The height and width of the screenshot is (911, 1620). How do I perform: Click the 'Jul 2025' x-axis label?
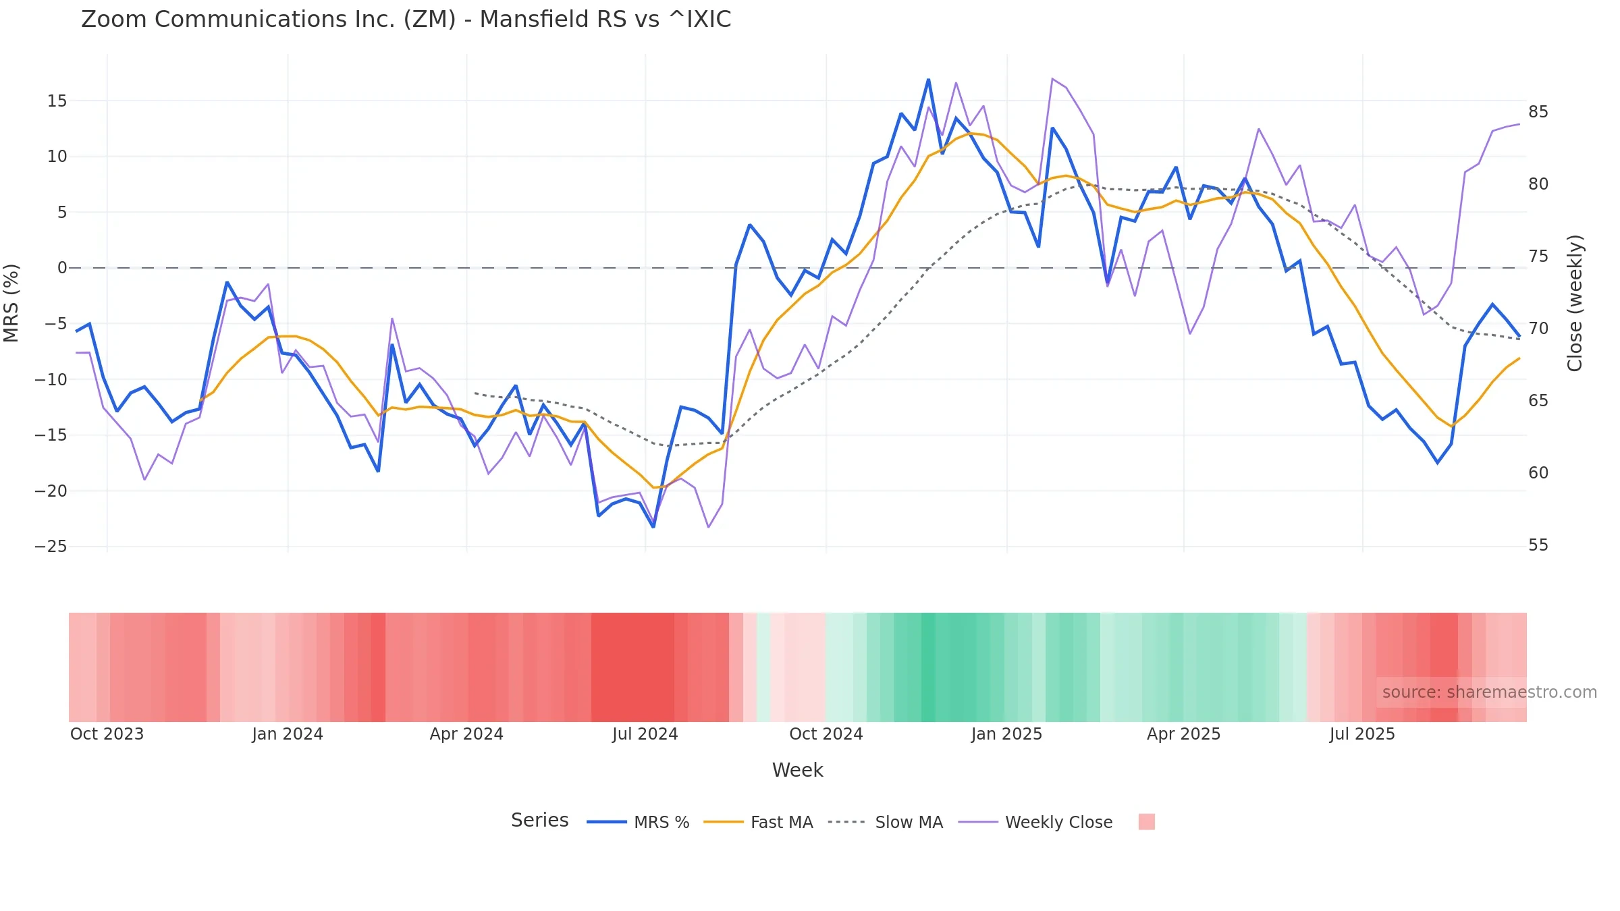coord(1362,734)
